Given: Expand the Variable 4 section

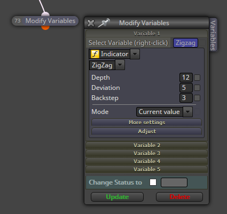Looking at the screenshot, I should (147, 162).
